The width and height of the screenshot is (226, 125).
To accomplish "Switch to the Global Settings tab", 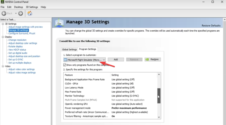I will pos(69,49).
